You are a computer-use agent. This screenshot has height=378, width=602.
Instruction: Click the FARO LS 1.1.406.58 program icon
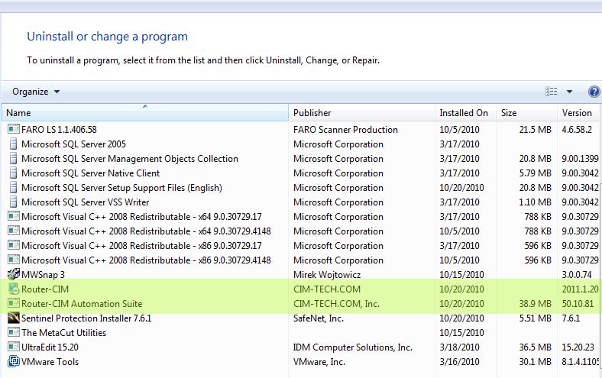coord(14,129)
